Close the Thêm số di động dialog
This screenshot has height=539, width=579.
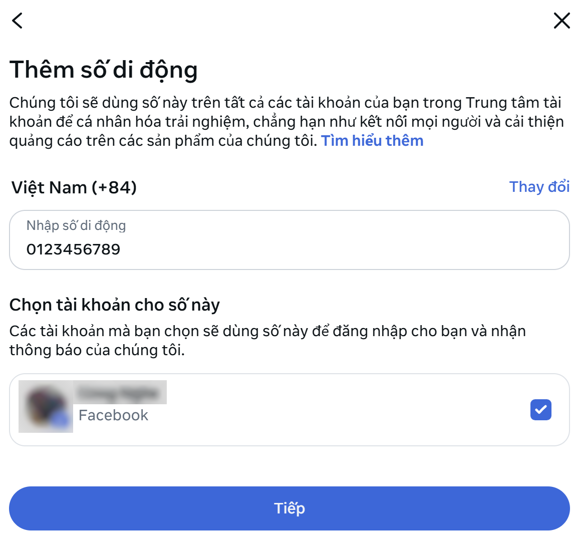tap(561, 21)
